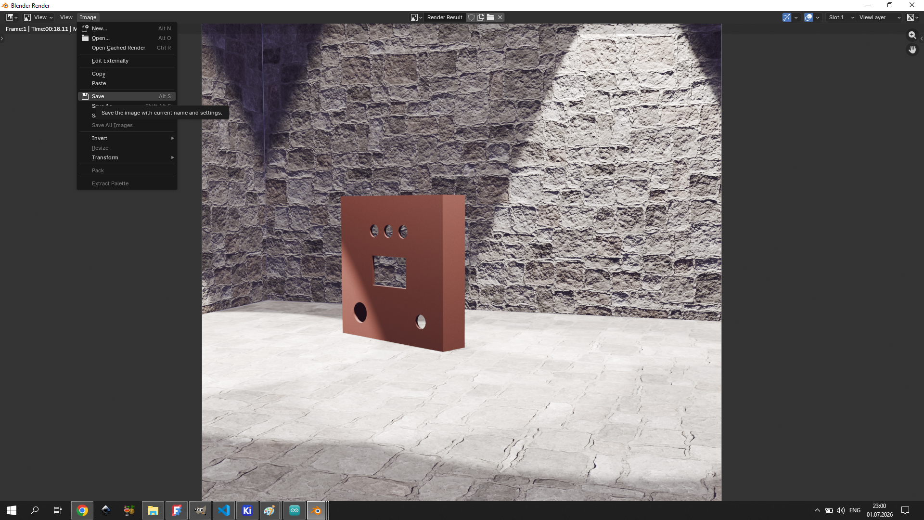Open the display channels dropdown
The width and height of the screenshot is (924, 520).
913,17
